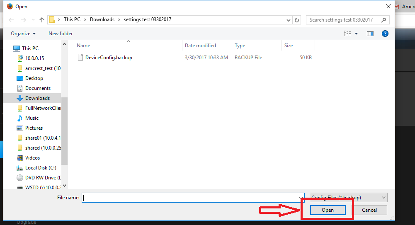415x225 pixels.
Task: Open 10.0.0.15 network location
Action: pos(35,58)
